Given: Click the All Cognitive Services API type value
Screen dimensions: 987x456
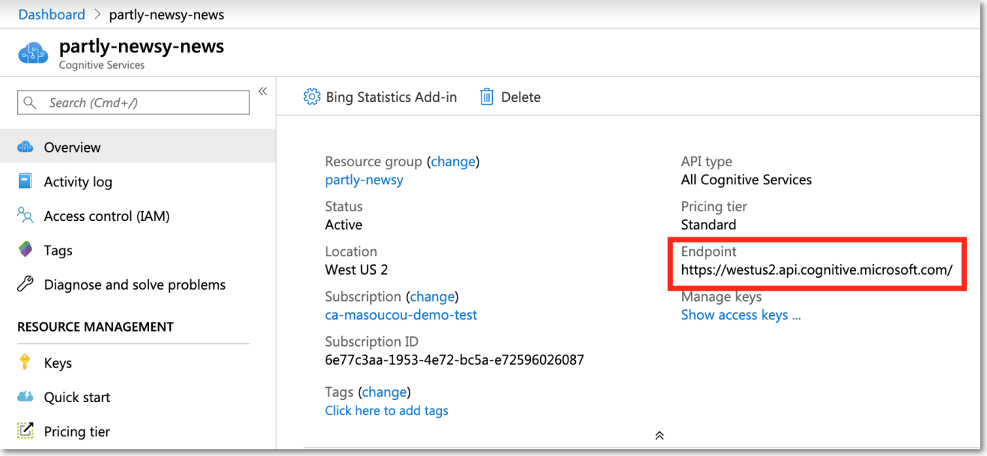Looking at the screenshot, I should 746,180.
